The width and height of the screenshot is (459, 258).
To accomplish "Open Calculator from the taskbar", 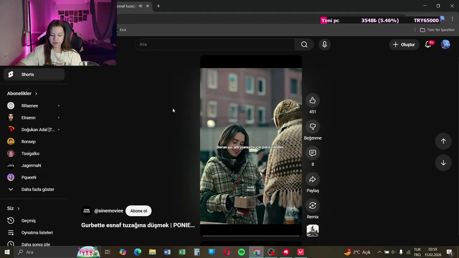I will pyautogui.click(x=197, y=252).
